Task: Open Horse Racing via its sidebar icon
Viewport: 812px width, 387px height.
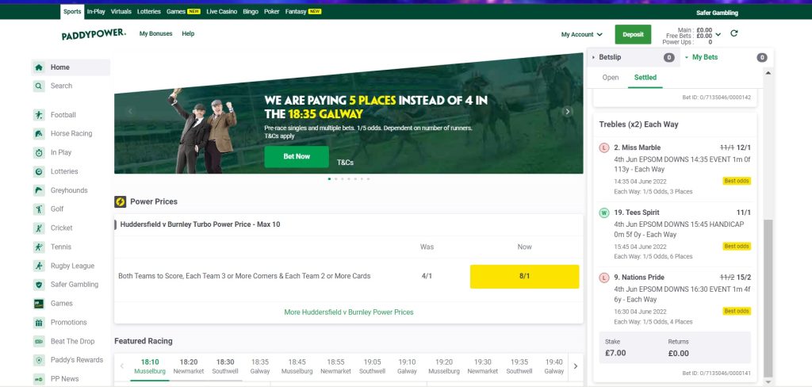Action: click(39, 134)
